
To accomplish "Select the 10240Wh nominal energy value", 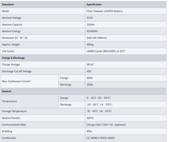I will pos(92,31).
